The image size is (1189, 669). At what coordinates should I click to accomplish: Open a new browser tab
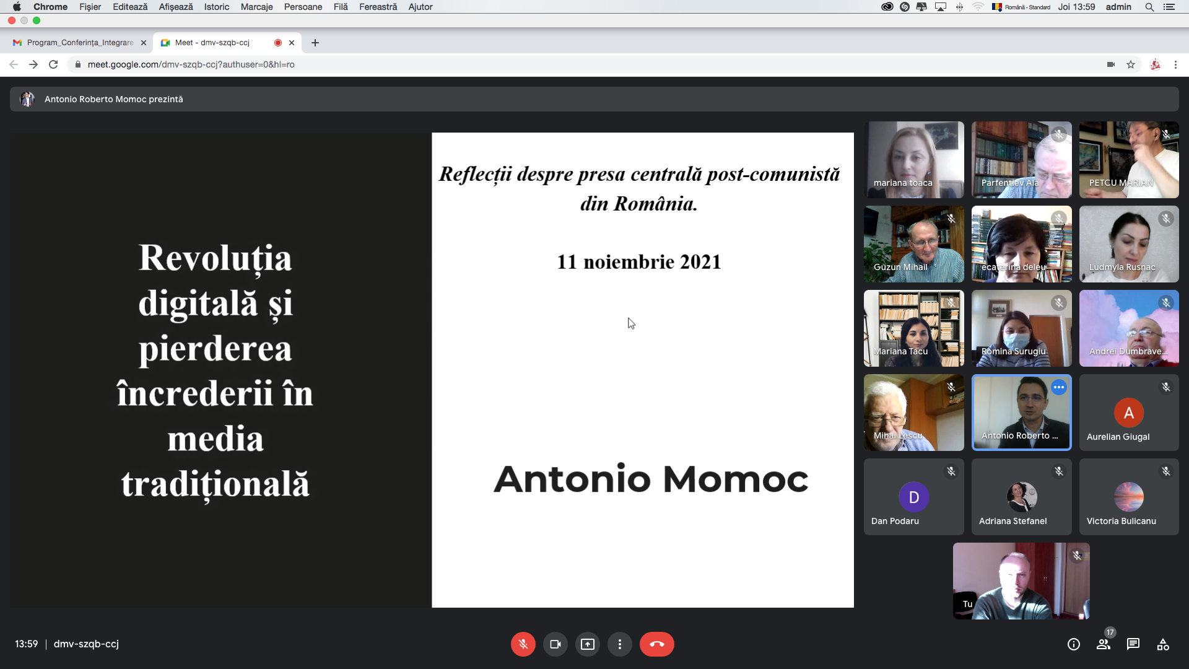point(315,43)
